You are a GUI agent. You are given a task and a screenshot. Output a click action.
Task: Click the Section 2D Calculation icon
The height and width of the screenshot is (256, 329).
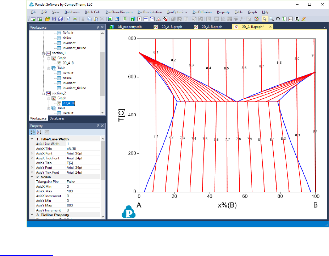[x=152, y=19]
